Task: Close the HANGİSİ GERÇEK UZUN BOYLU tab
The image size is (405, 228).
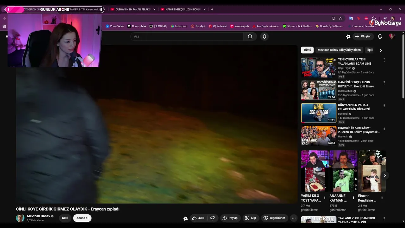Action: pos(204,9)
